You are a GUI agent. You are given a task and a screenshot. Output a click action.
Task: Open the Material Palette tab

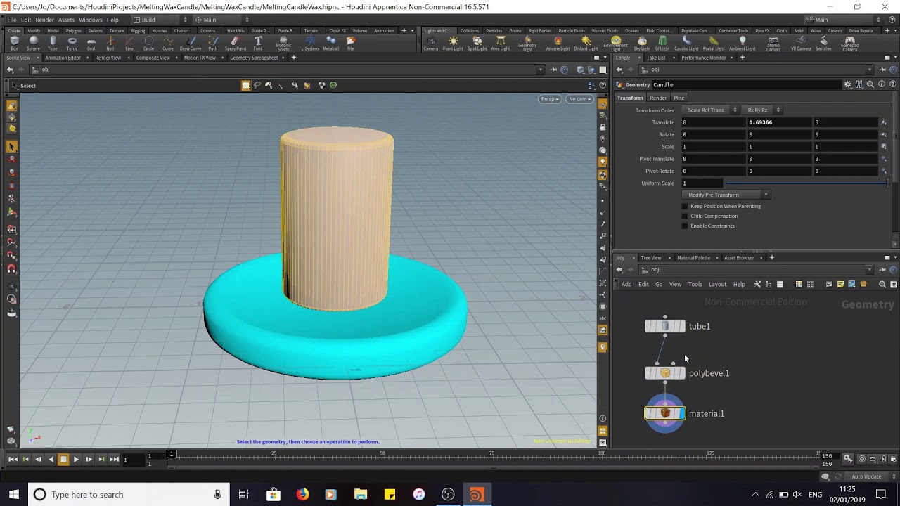tap(693, 258)
